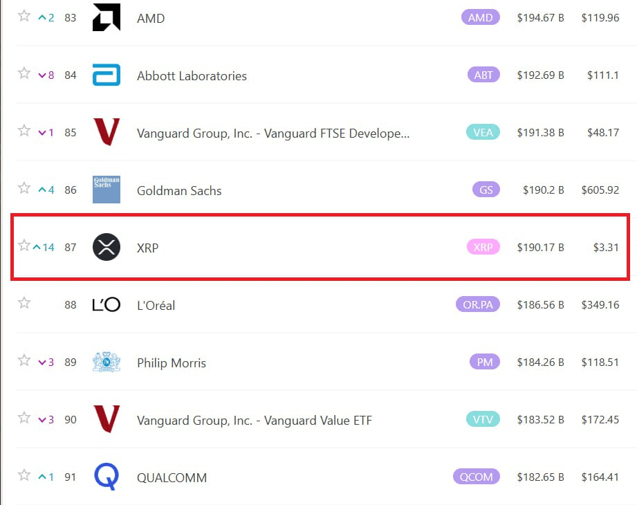
Task: Click the AMD company logo
Action: pyautogui.click(x=107, y=17)
